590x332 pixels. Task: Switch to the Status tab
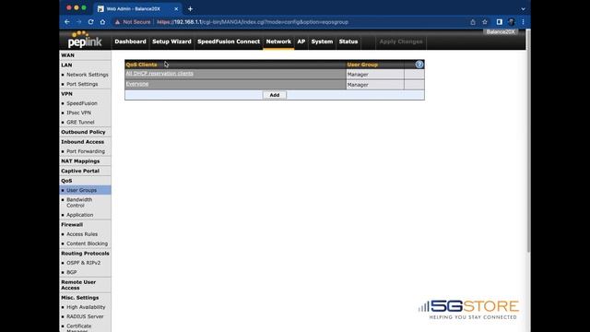348,41
